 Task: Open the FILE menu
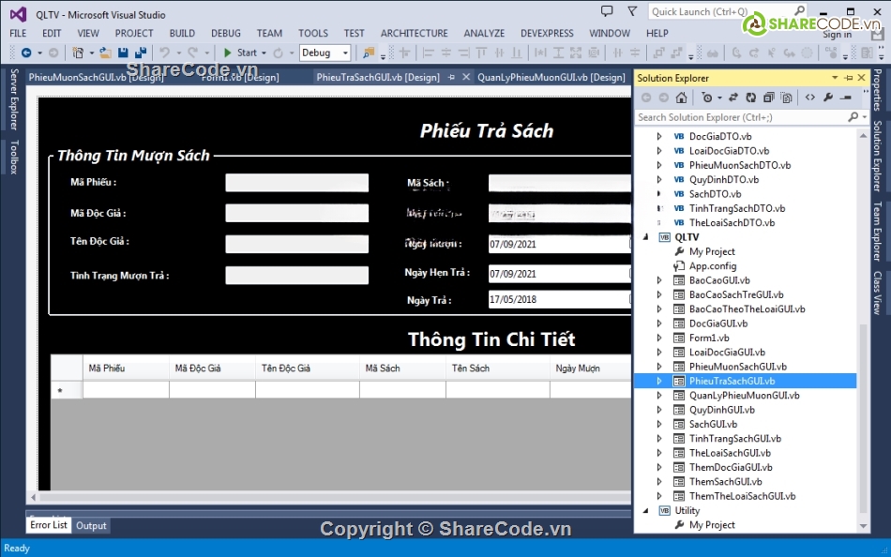tap(18, 33)
